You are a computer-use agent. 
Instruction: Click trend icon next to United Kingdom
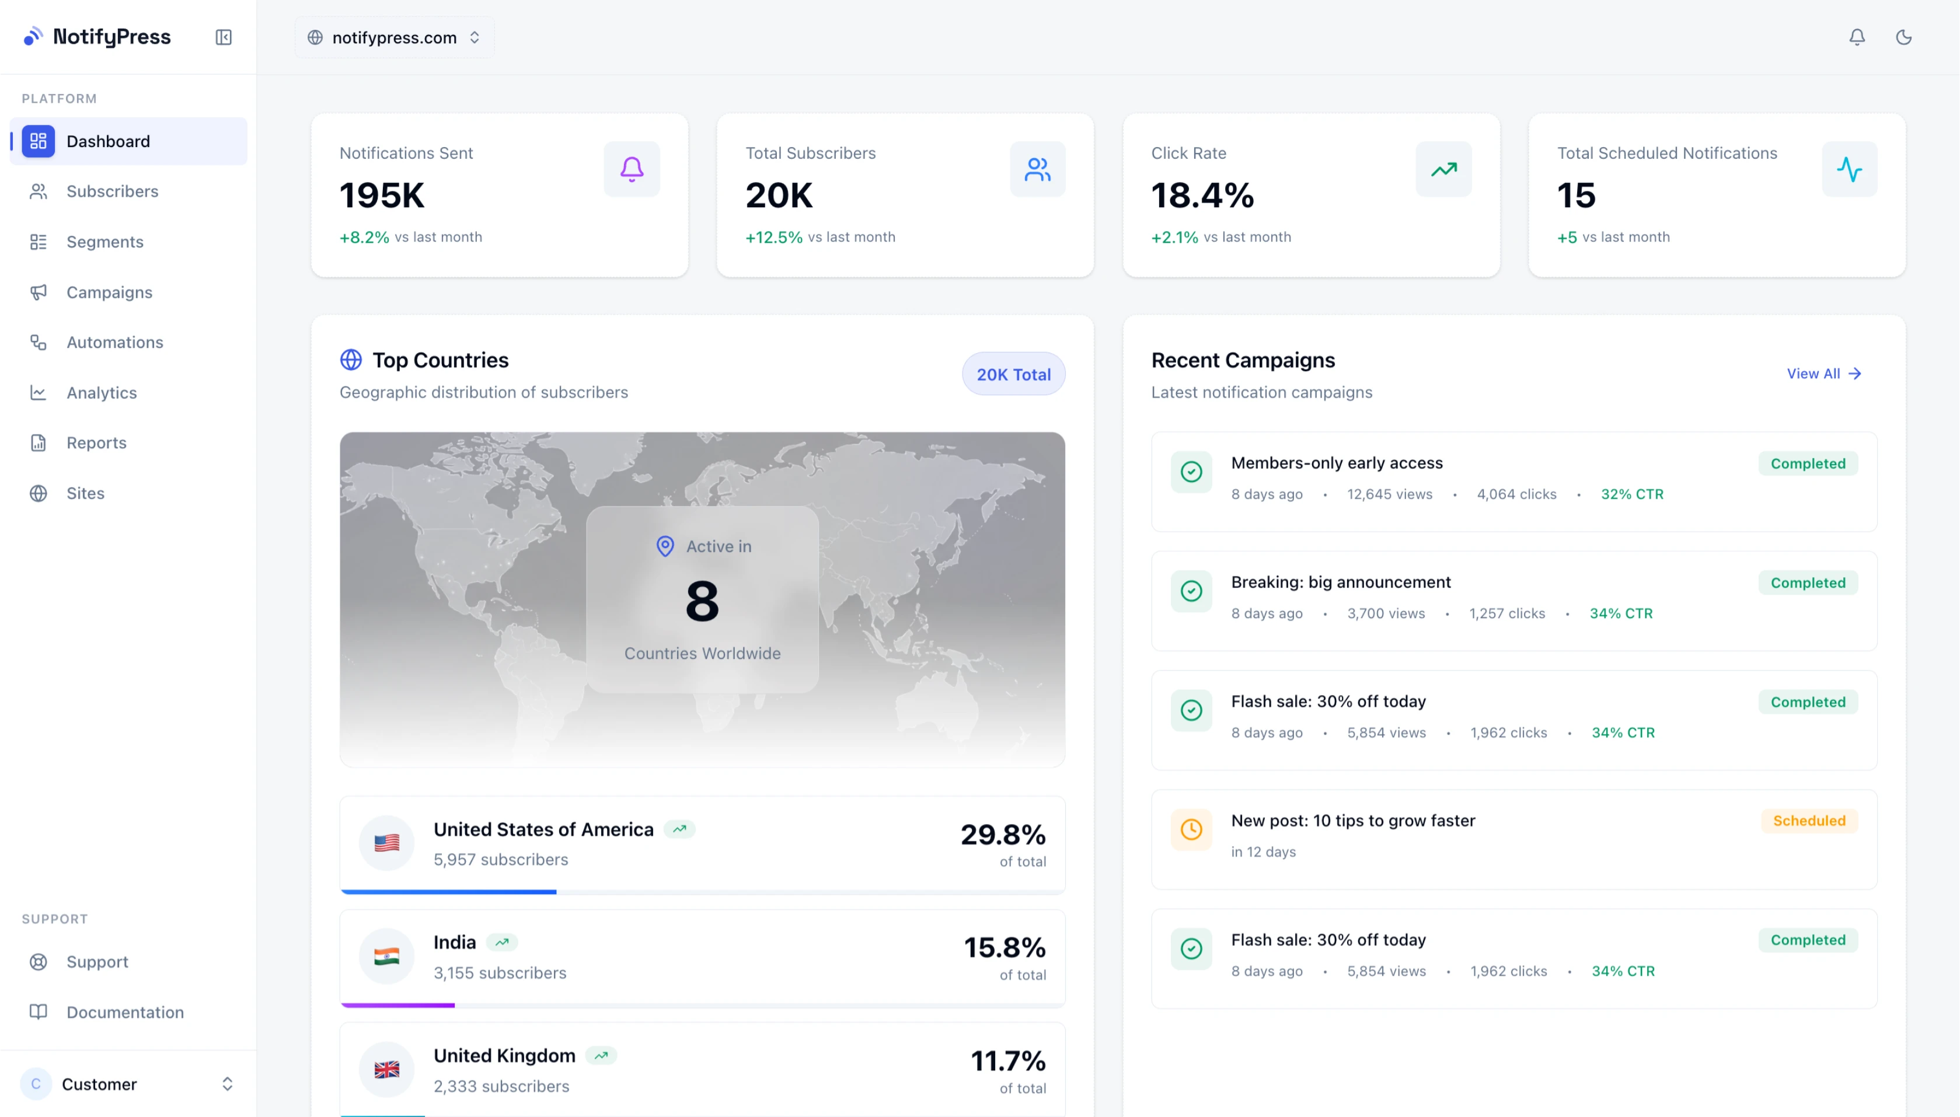pyautogui.click(x=601, y=1056)
